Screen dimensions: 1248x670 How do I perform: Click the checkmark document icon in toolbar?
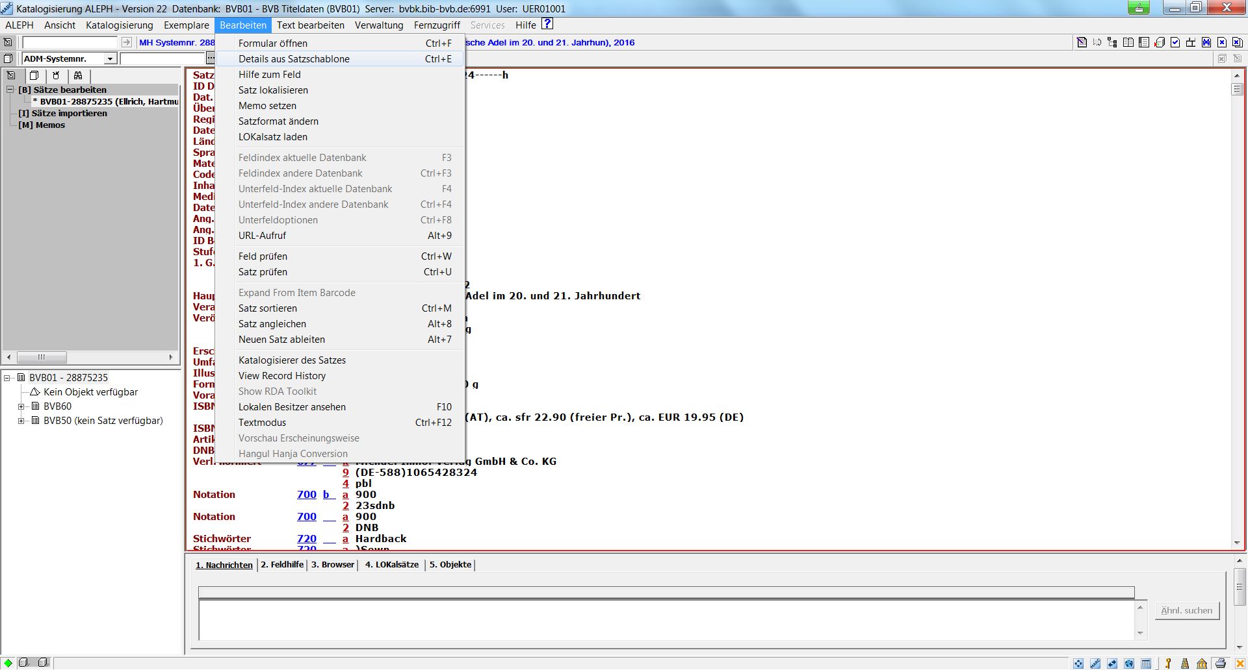pos(1175,42)
